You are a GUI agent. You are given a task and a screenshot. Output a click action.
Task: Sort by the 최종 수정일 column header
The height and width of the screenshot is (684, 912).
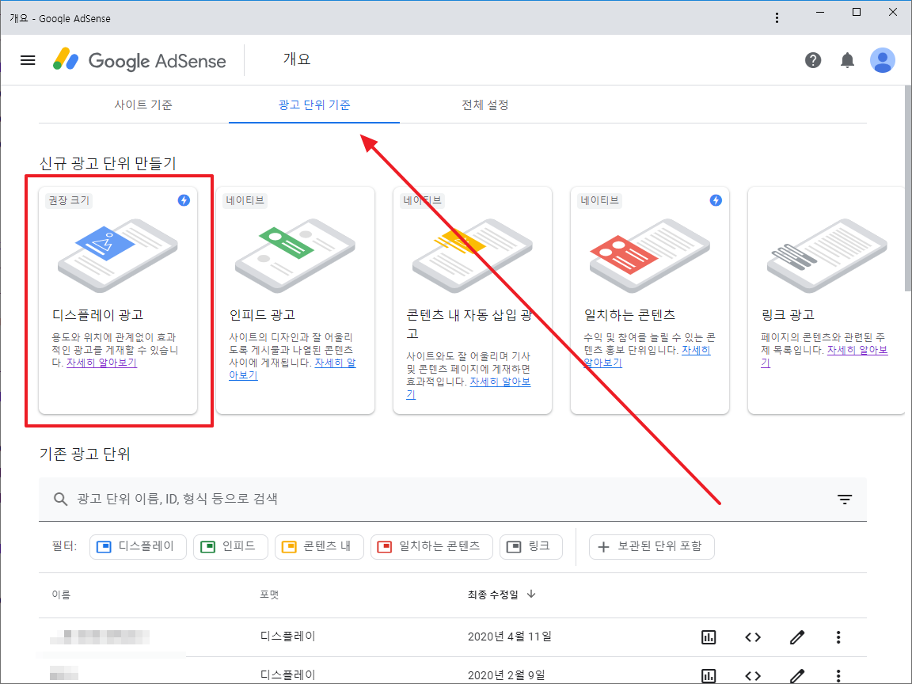click(492, 595)
